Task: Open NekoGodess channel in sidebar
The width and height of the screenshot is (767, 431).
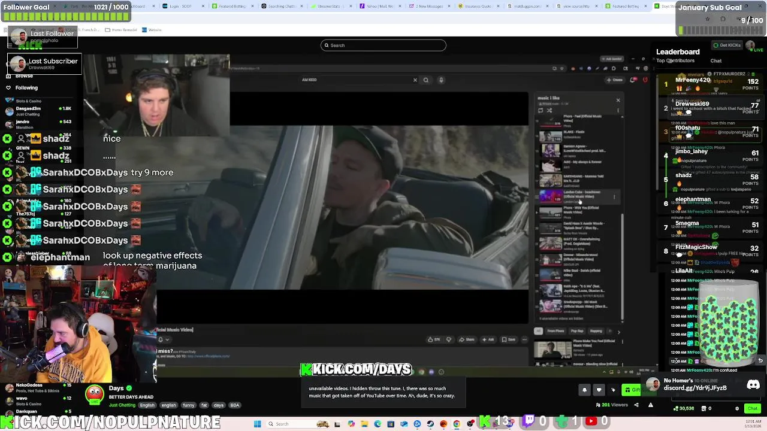Action: tap(39, 387)
